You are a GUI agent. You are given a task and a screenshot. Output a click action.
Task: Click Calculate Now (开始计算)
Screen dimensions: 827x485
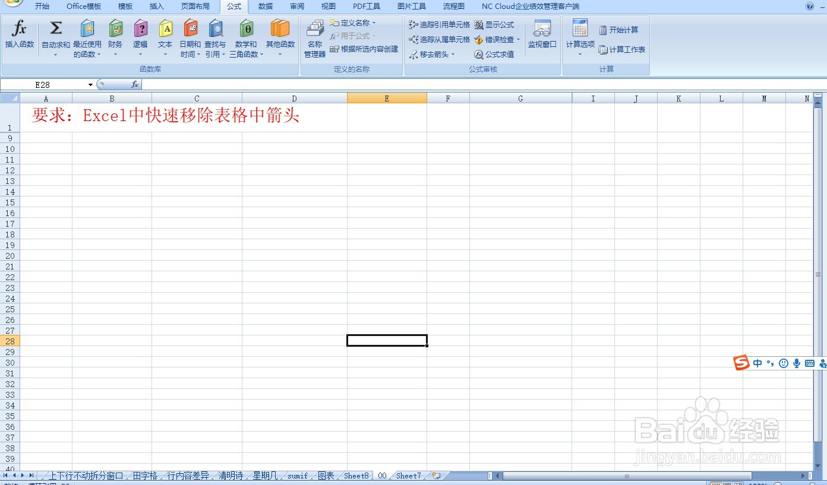click(618, 30)
